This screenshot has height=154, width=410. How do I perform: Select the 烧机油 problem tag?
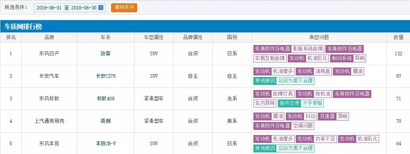[x=314, y=94]
